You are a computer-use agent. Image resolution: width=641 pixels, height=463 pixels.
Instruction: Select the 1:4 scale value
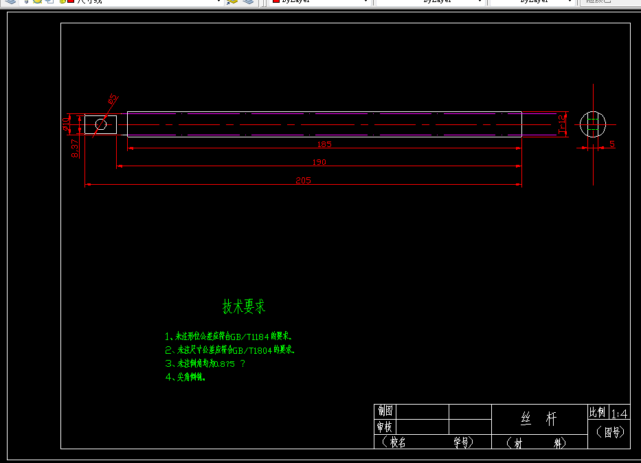tap(619, 414)
